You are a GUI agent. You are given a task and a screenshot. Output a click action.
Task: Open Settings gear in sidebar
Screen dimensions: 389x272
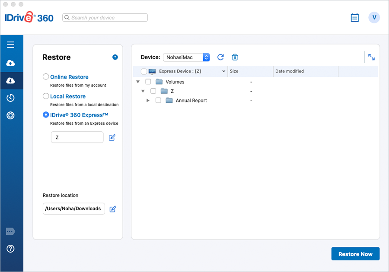click(10, 115)
